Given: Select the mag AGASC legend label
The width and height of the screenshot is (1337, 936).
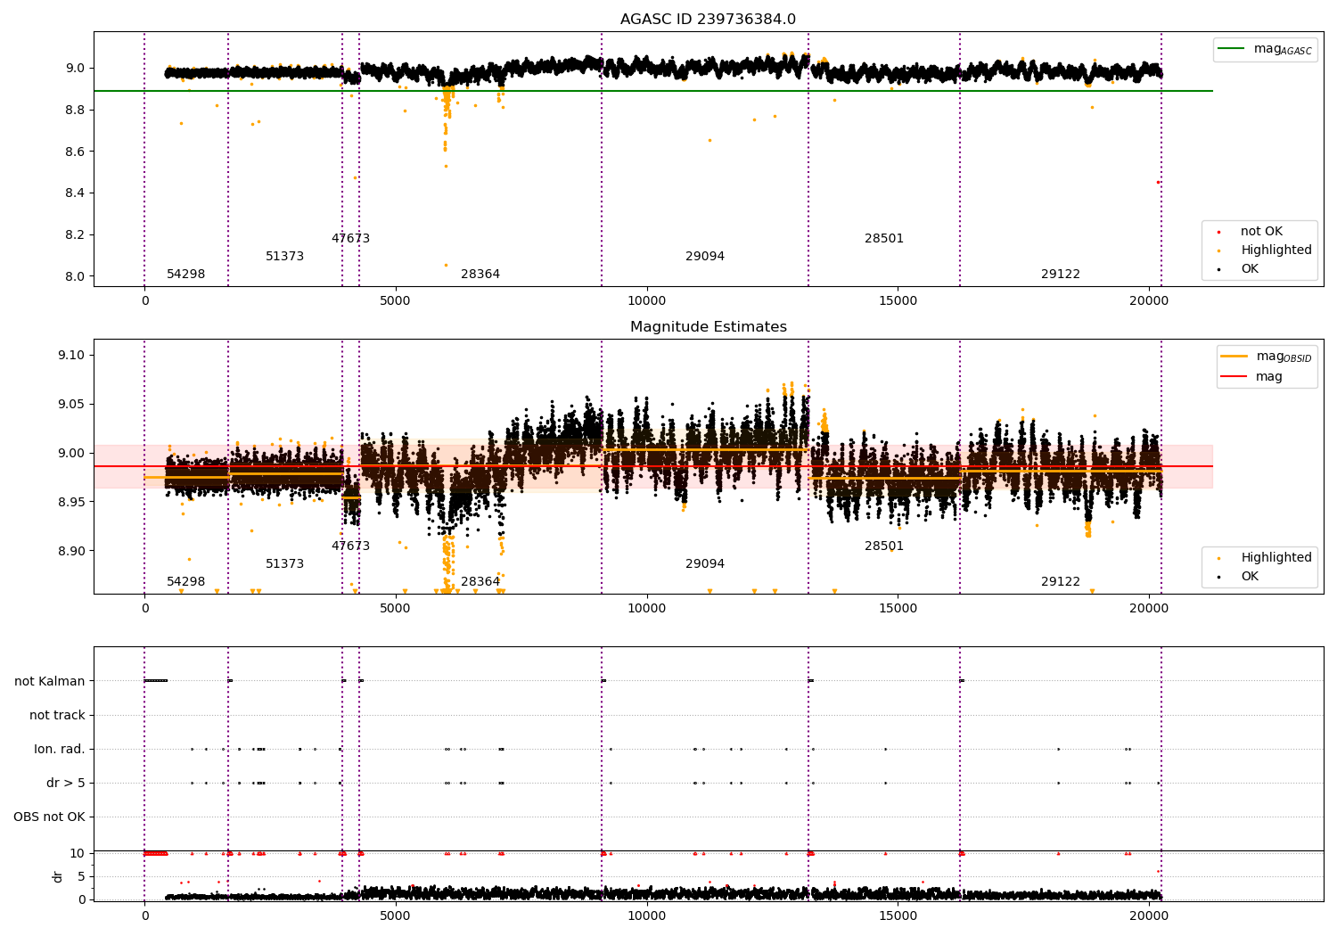Looking at the screenshot, I should tap(1283, 49).
